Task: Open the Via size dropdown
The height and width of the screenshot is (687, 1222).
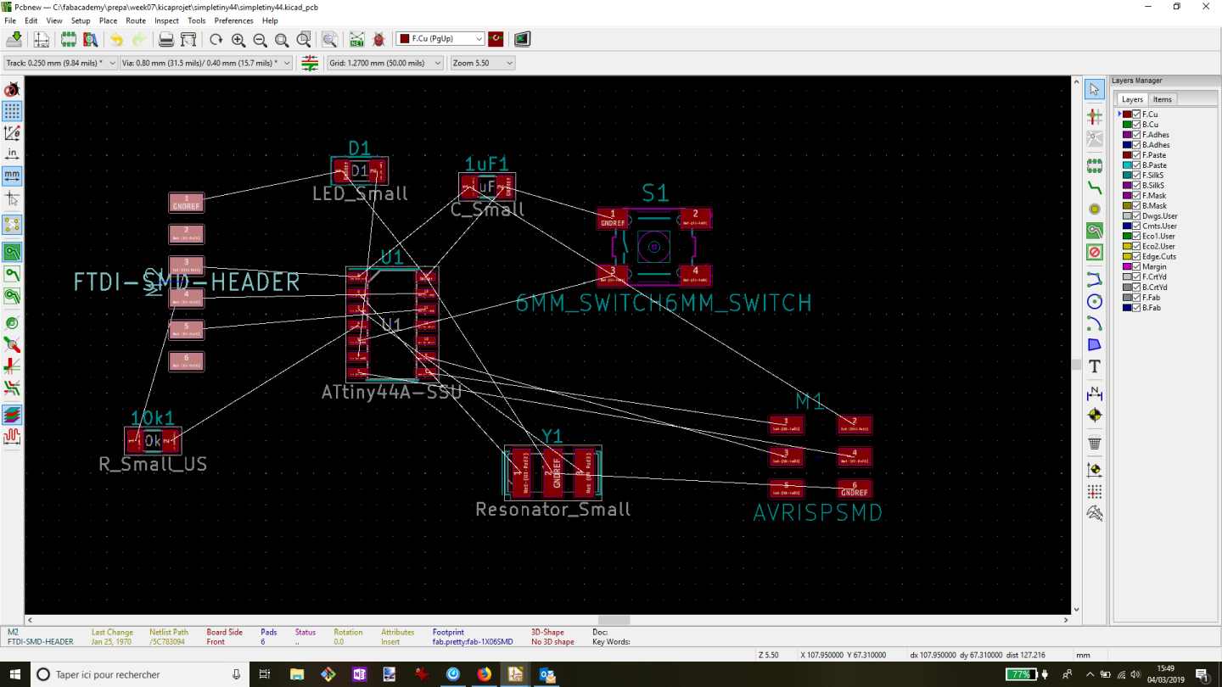Action: pos(206,63)
